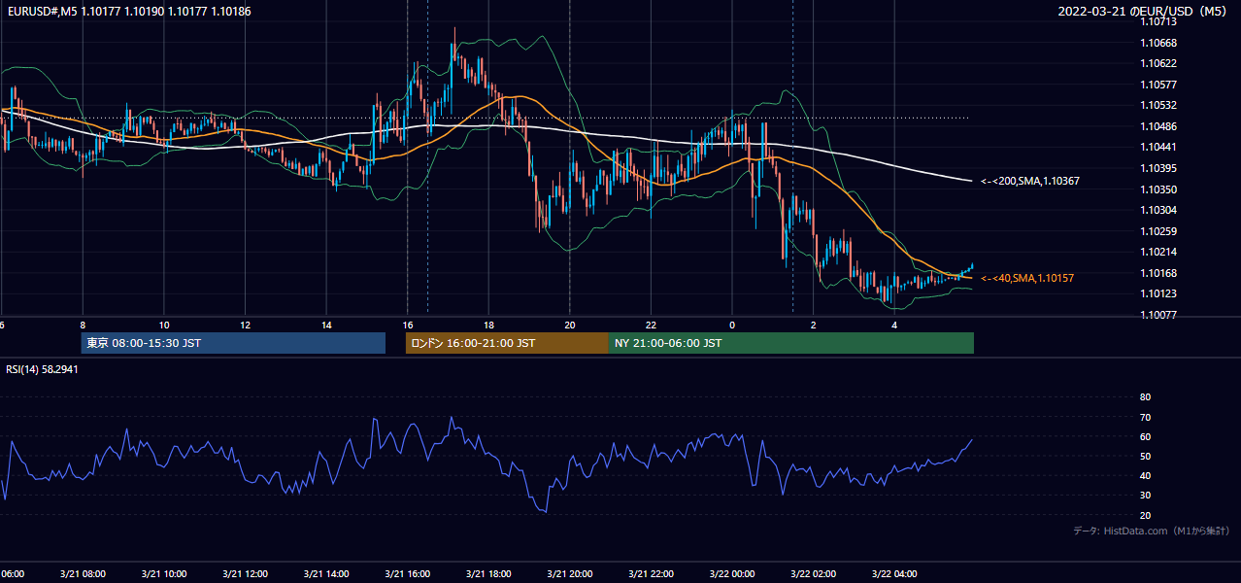Click price level 1.10350 on the axis
Screen dimensions: 1241x583
[x=1157, y=189]
